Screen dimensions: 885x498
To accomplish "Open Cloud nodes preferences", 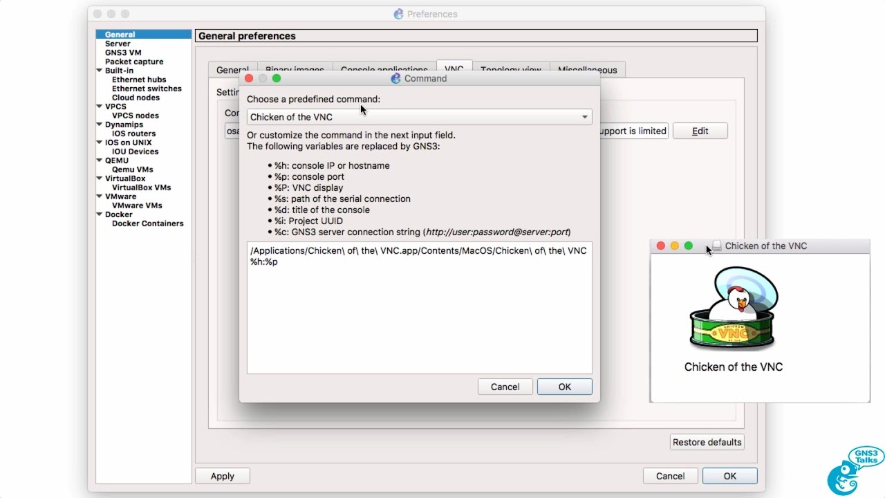I will pos(136,98).
